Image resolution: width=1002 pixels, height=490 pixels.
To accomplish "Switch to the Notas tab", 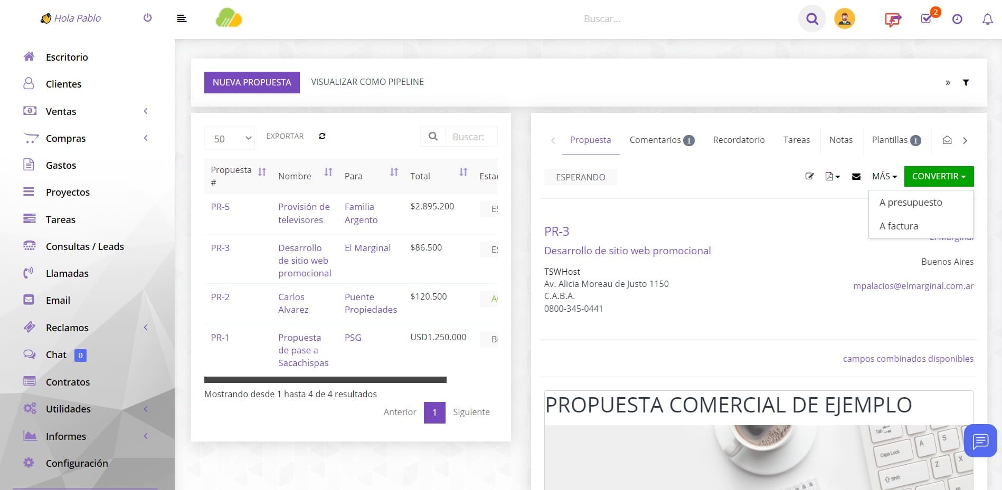I will coord(840,140).
